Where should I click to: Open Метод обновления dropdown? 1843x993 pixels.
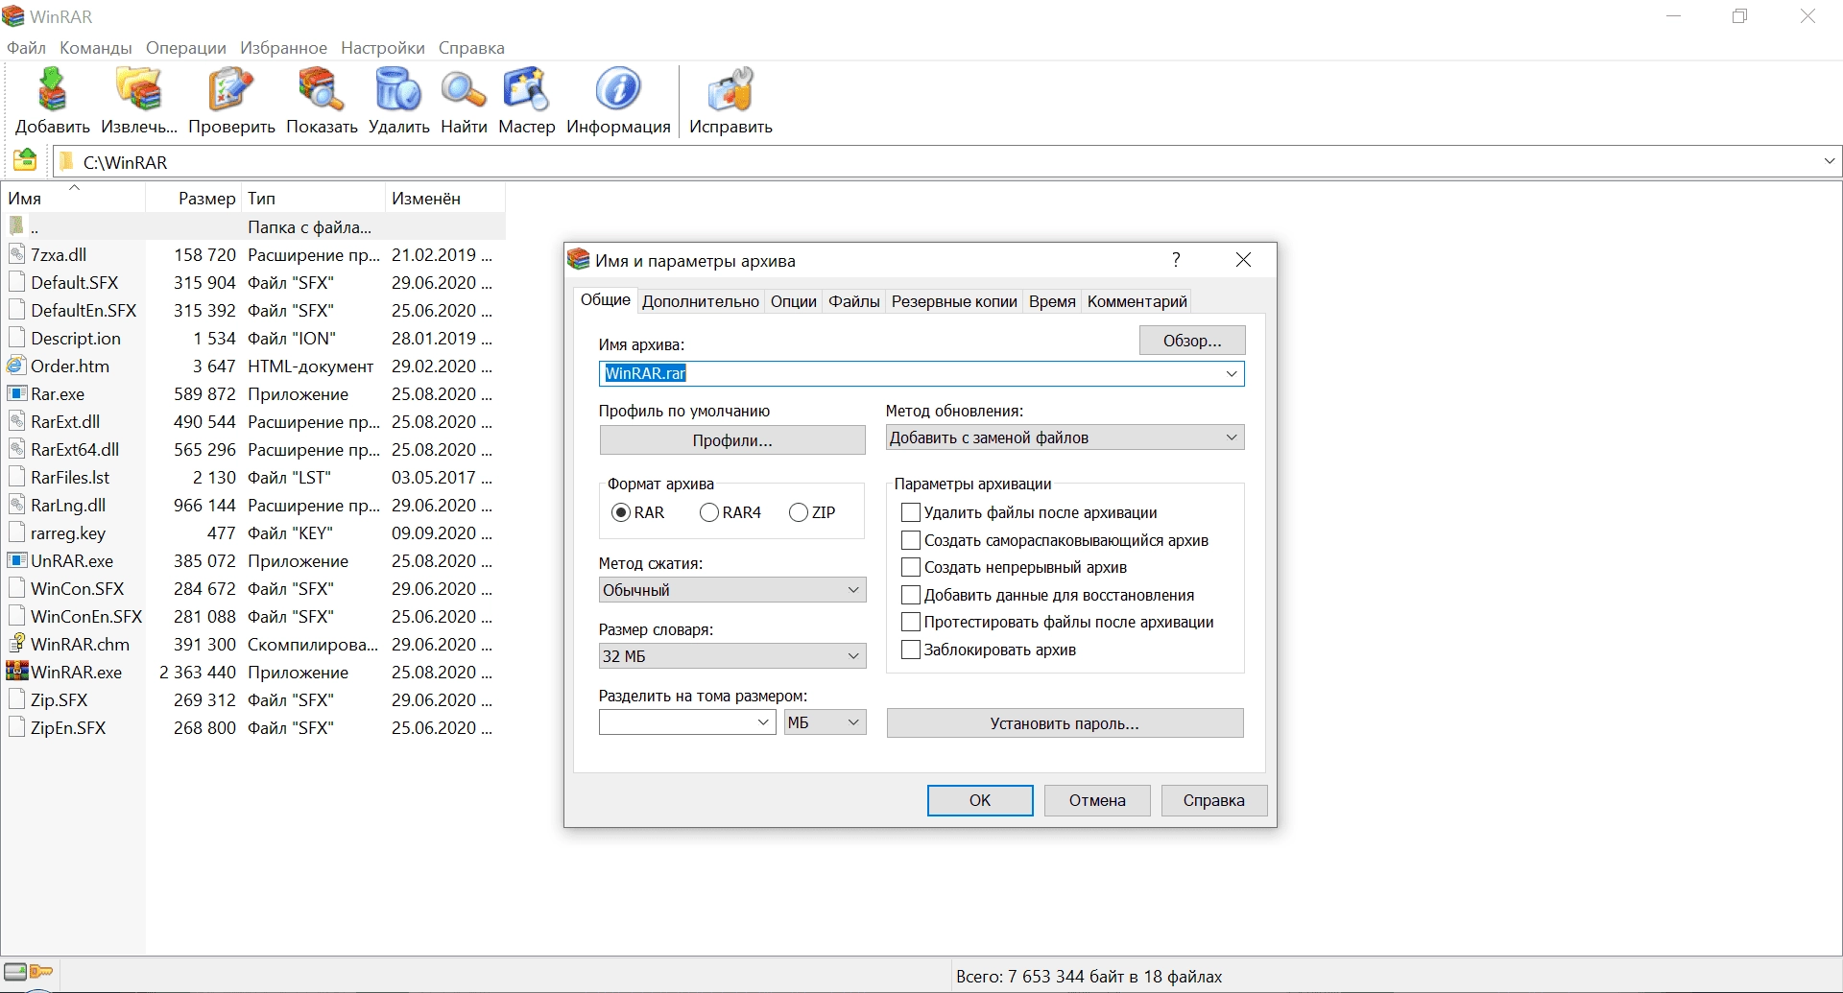pyautogui.click(x=1065, y=437)
